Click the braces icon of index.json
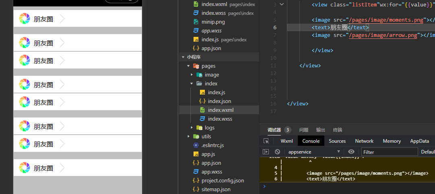 202,101
